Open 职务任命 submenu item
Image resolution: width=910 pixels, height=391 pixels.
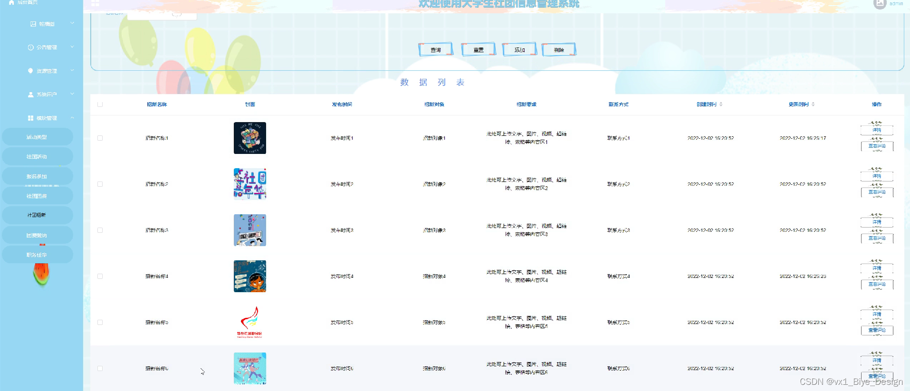pos(37,255)
